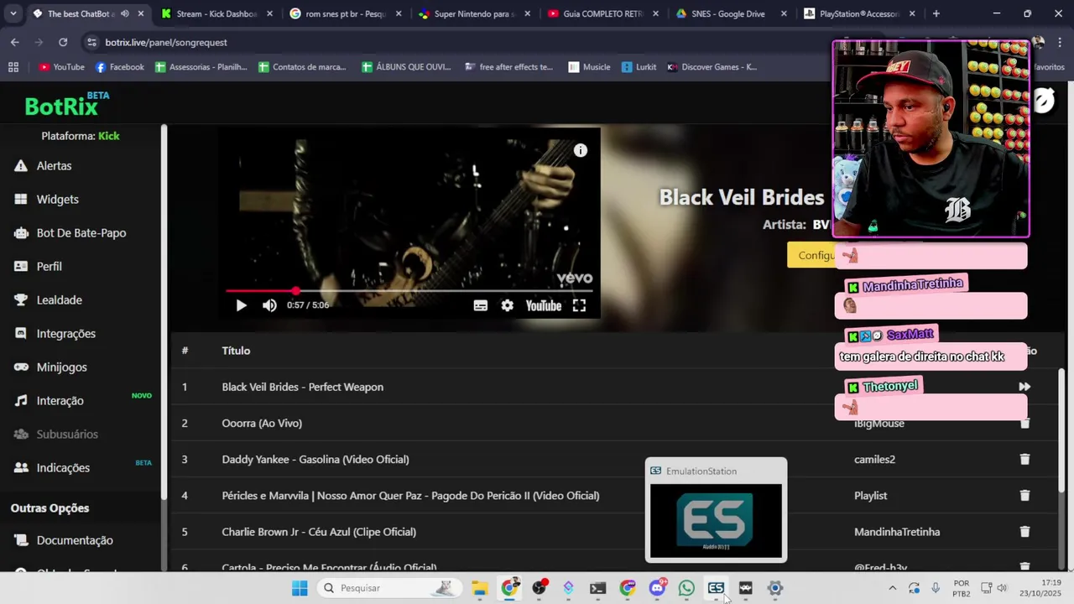Open taskbar Settings gear app

(775, 588)
